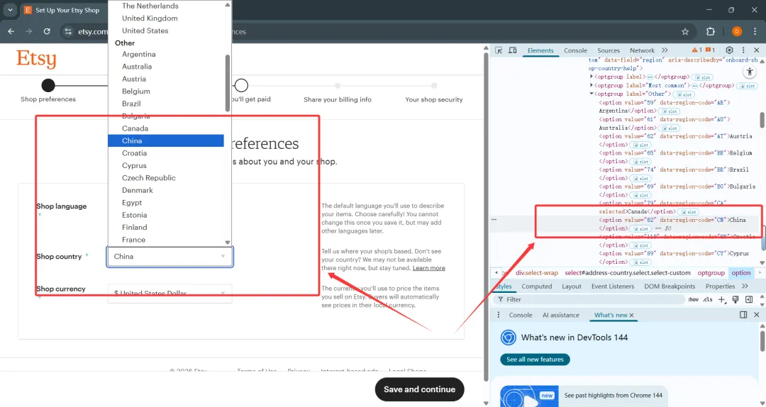The image size is (766, 407).
Task: Go forward in browser history
Action: (x=29, y=31)
